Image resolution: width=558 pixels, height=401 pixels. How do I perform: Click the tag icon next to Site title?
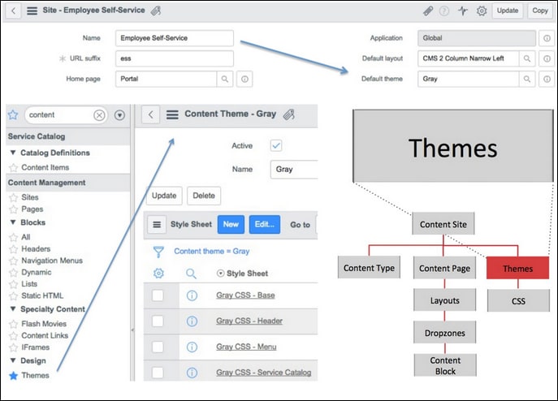pos(155,11)
